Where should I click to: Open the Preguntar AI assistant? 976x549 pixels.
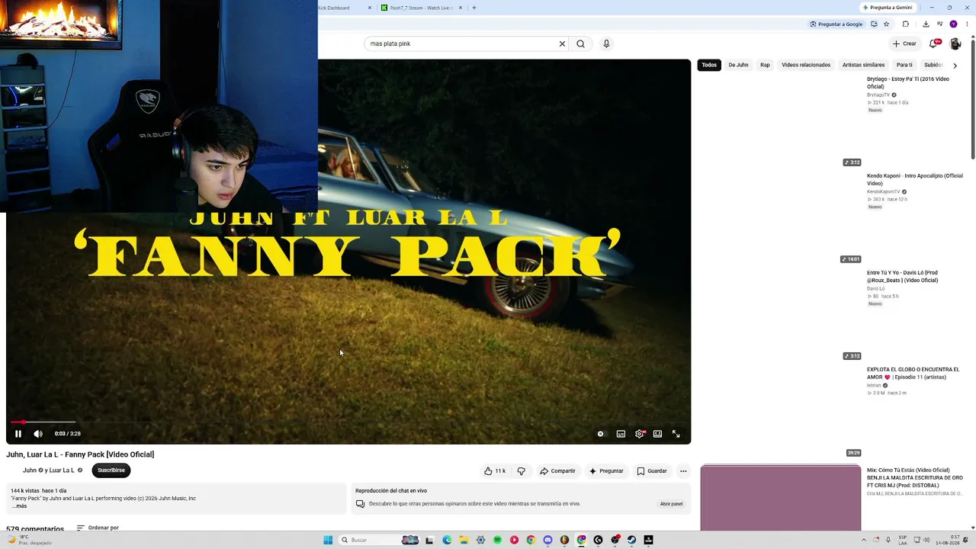point(606,471)
